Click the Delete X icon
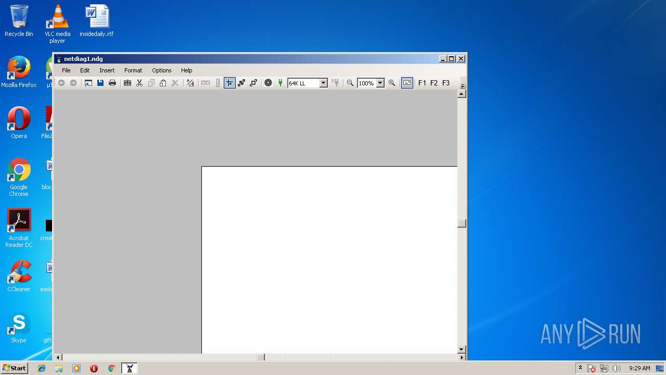This screenshot has height=375, width=666. (x=175, y=83)
